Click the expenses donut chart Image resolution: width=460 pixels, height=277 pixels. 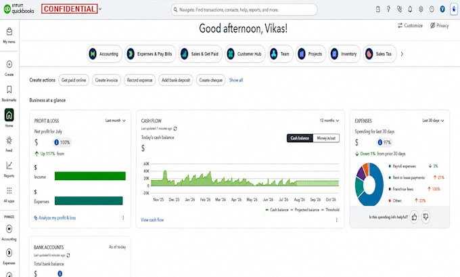click(x=369, y=184)
